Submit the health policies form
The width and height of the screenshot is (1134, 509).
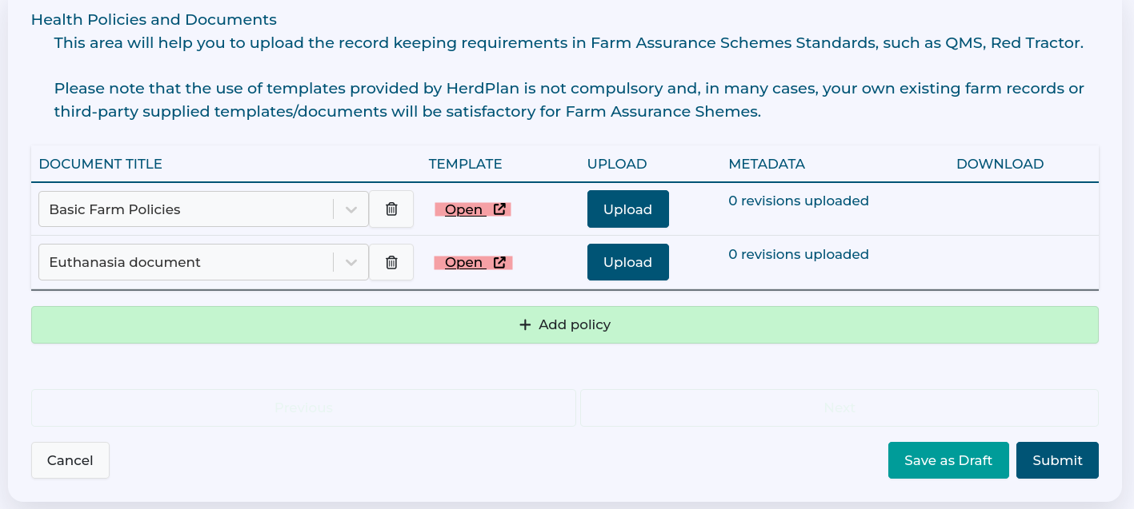(x=1057, y=460)
